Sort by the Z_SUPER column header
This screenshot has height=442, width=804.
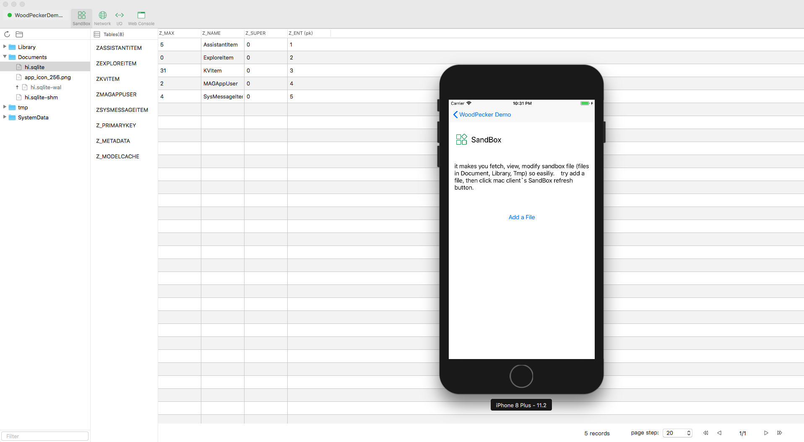pos(266,33)
